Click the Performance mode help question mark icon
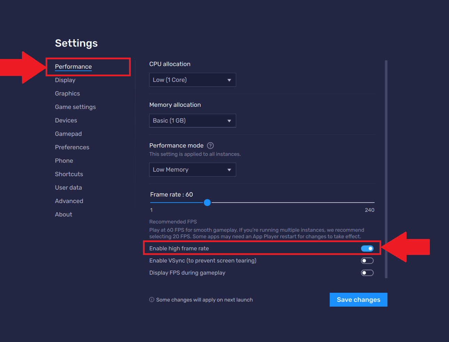Screen dimensions: 449x342 [210, 146]
